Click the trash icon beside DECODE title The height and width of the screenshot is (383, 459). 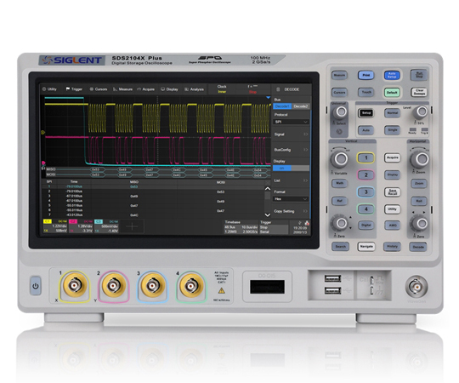(278, 89)
